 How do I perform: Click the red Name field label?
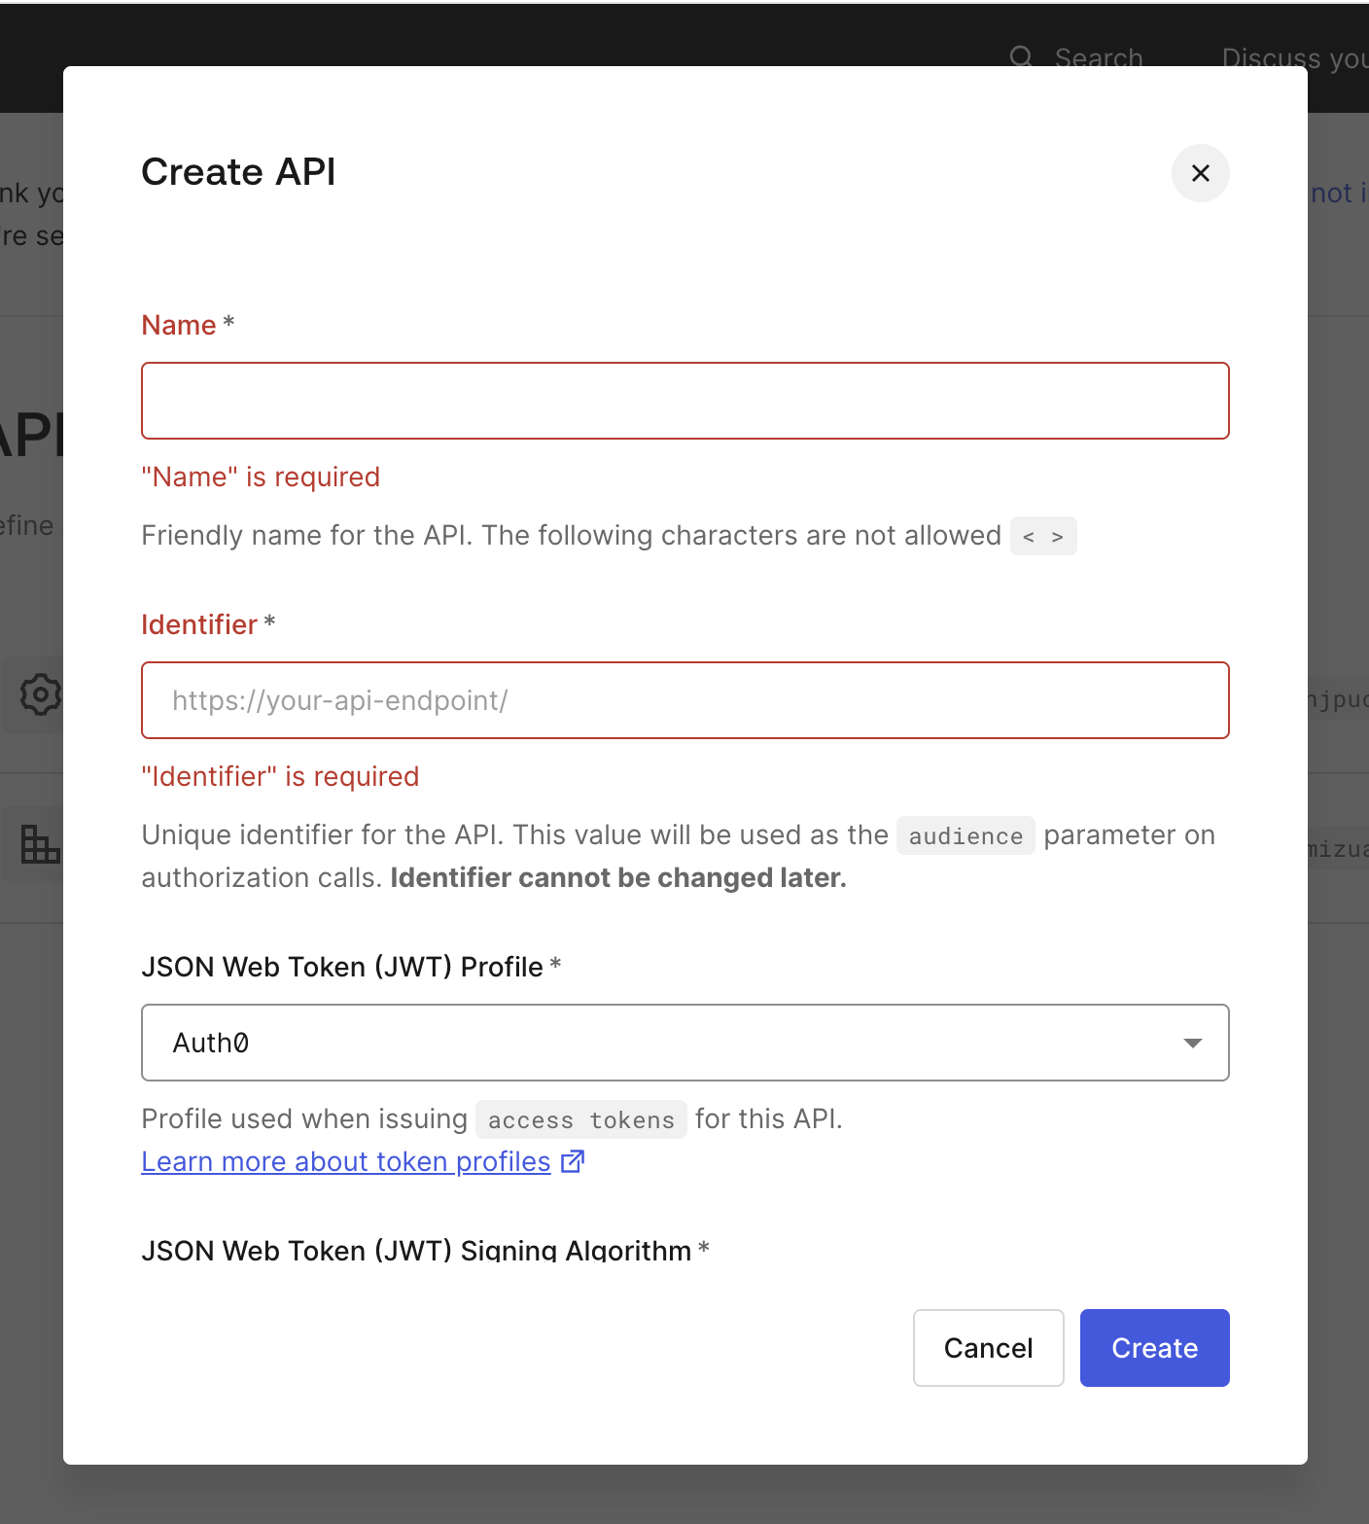point(179,325)
